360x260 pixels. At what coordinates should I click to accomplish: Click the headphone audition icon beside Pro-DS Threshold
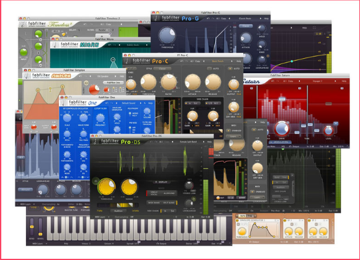coord(95,181)
